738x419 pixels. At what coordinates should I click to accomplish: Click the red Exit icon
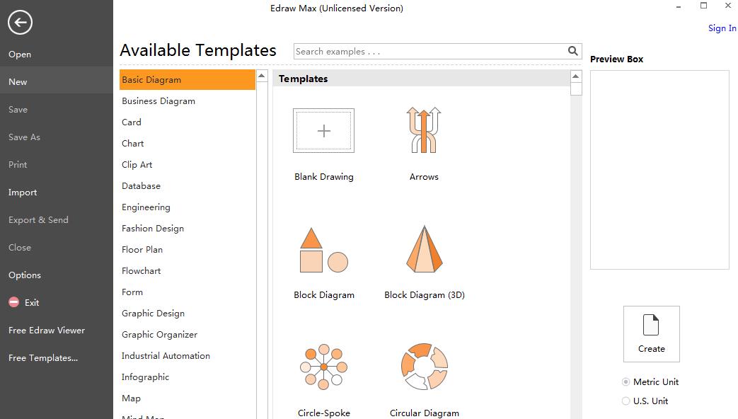[13, 302]
